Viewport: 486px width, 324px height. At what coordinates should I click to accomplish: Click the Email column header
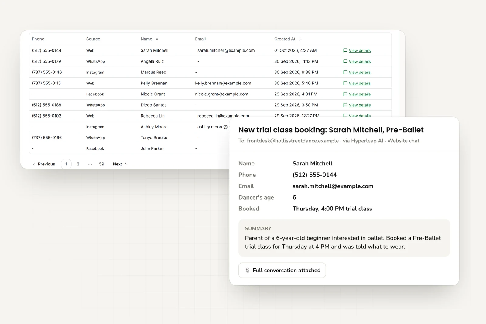[x=200, y=39]
